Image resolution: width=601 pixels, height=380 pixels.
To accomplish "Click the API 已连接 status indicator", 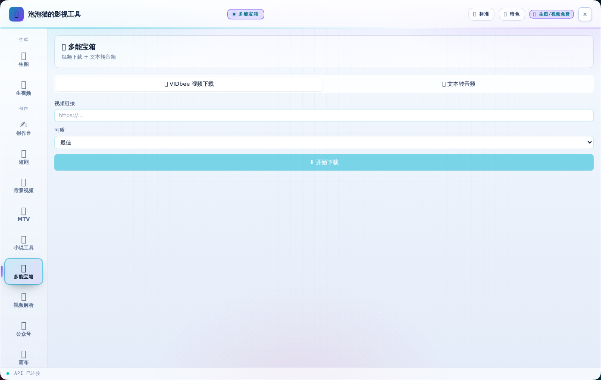I will pos(24,374).
